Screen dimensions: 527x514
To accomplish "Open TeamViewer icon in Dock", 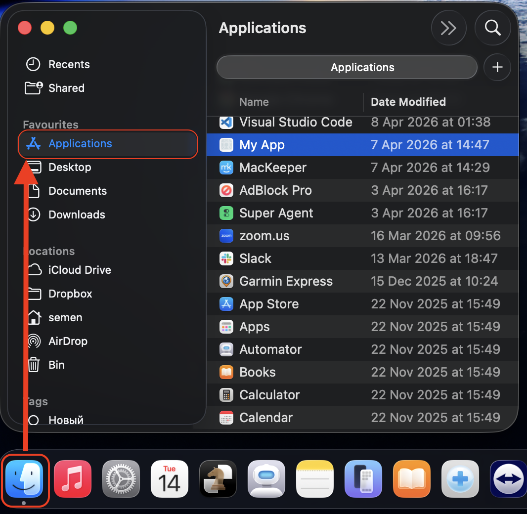I will [x=509, y=479].
